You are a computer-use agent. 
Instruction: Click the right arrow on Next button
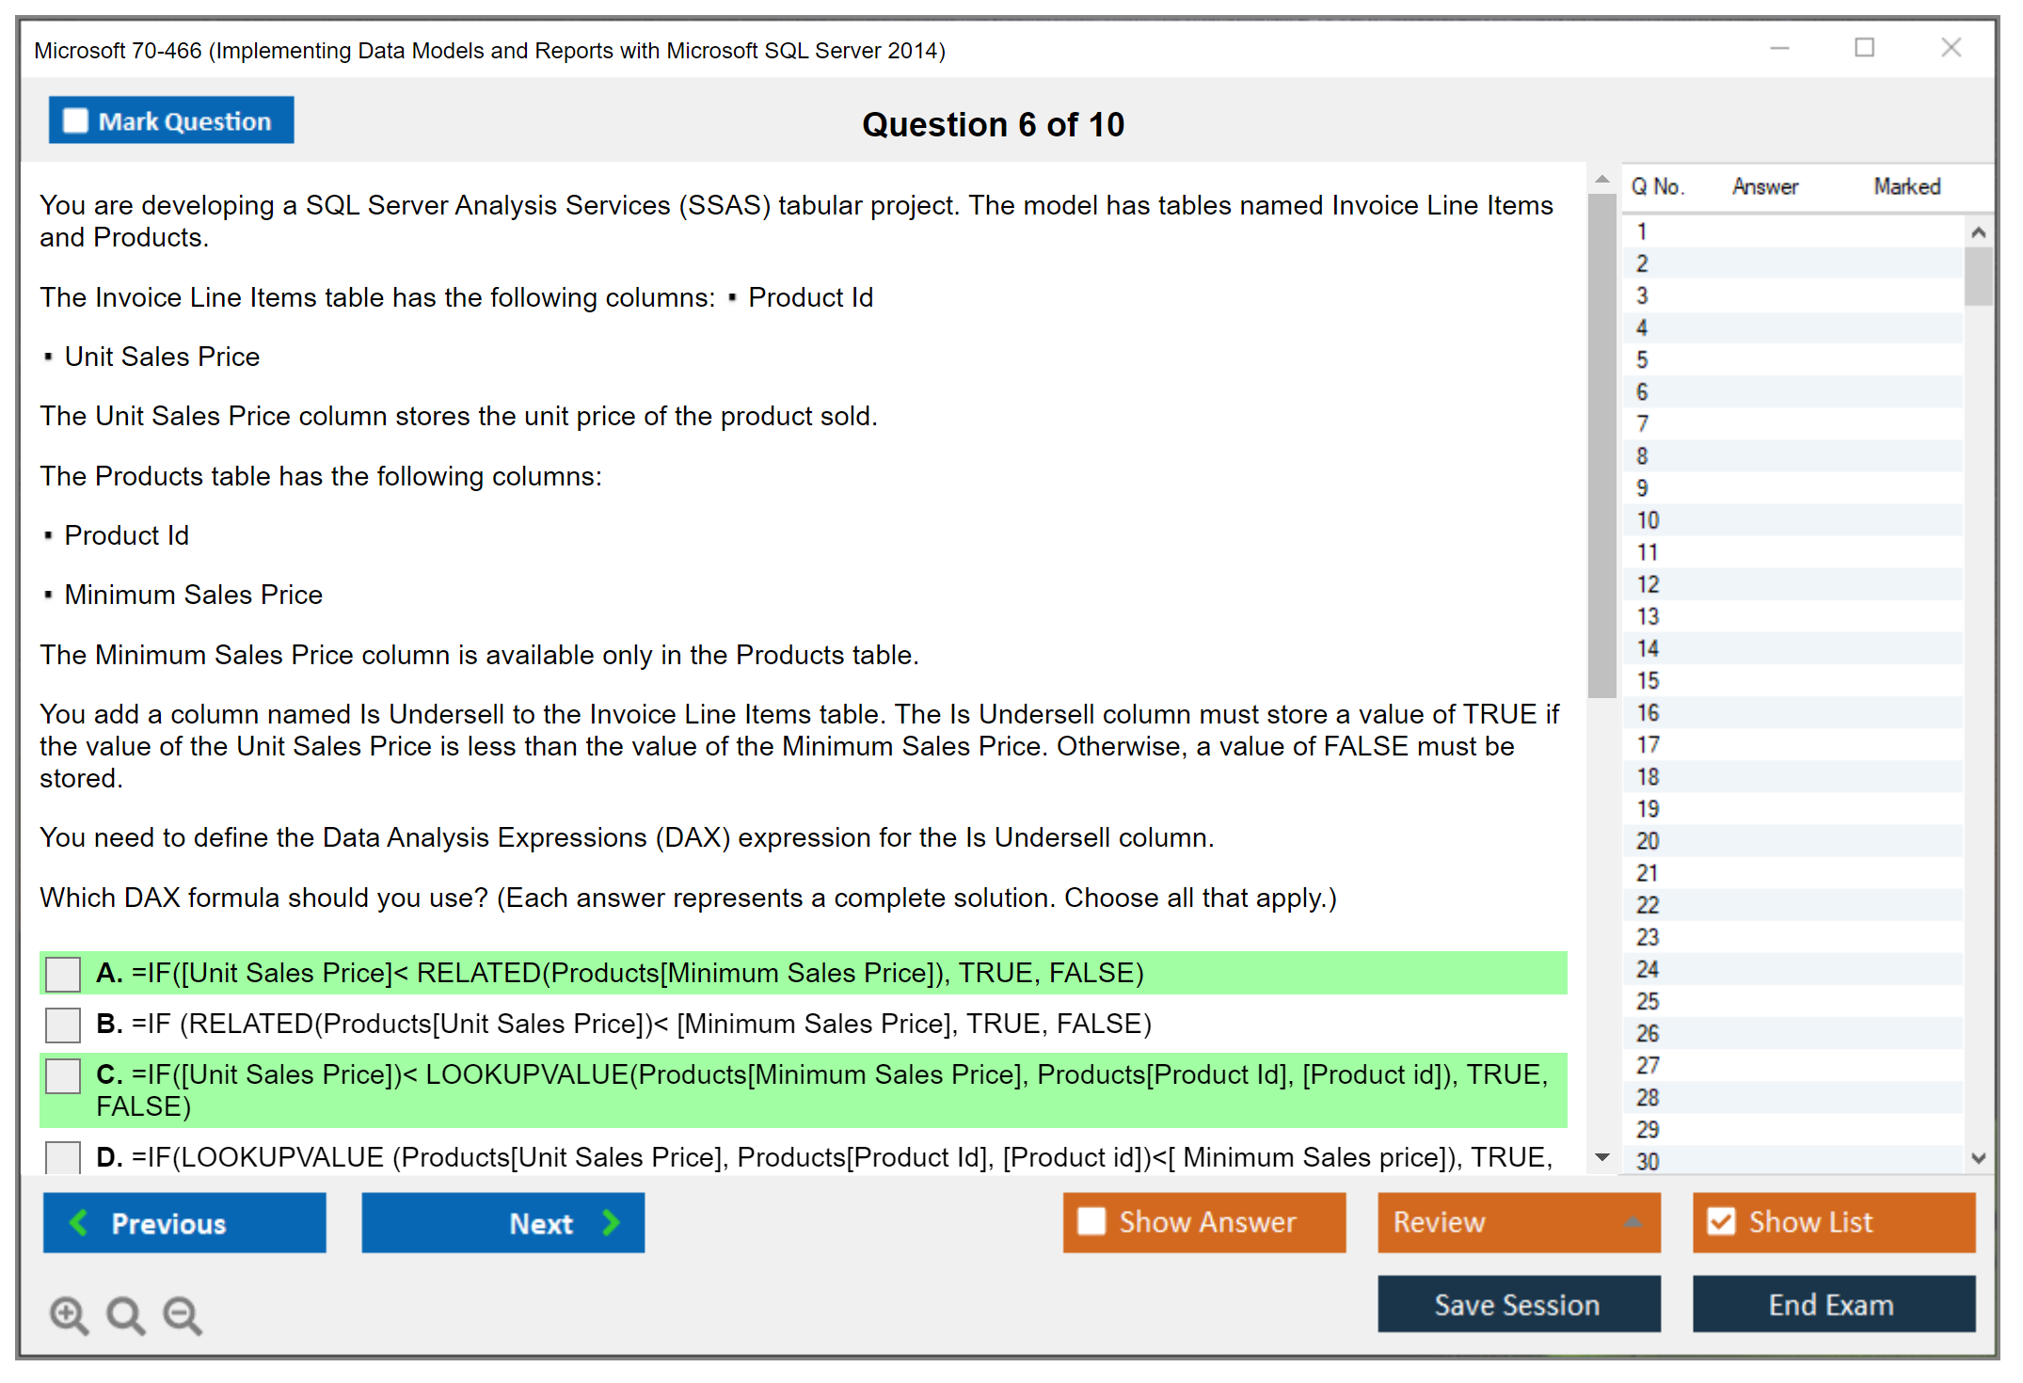point(611,1223)
